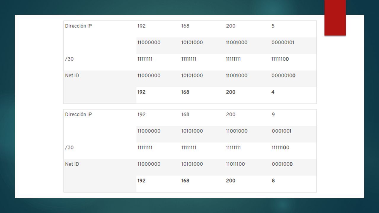Viewport: 379px width, 213px height.
Task: Select bold 200 in the Net ID 8 row
Action: point(231,181)
